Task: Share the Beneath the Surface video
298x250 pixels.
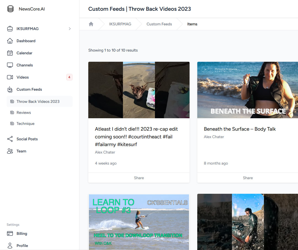Action: click(x=248, y=178)
